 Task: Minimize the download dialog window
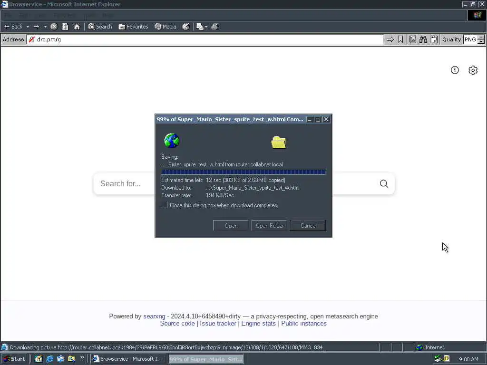[310, 119]
